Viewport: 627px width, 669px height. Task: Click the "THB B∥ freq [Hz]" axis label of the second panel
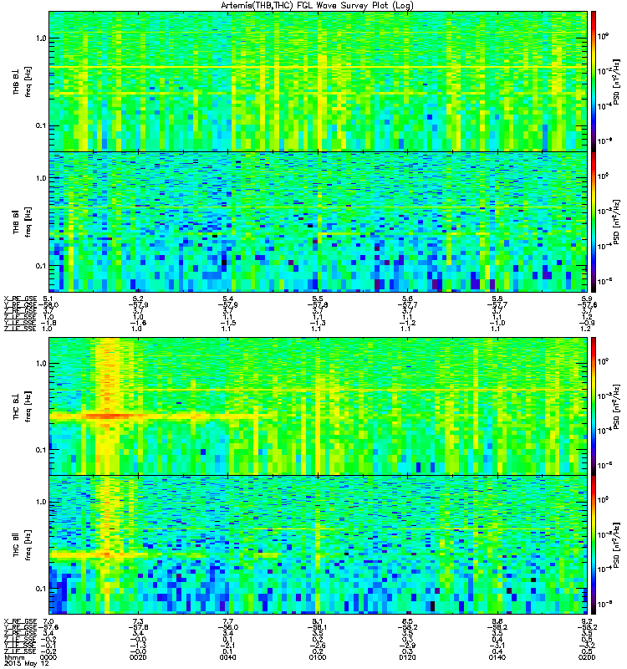click(x=23, y=222)
